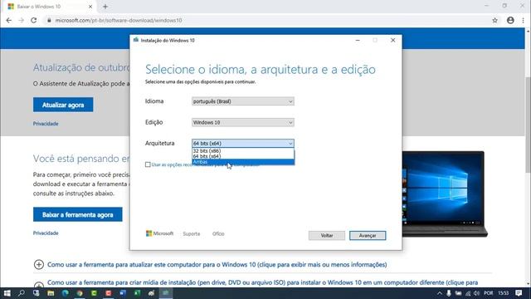Click Baixar a ferramenta agora button
This screenshot has width=531, height=299.
pos(77,214)
